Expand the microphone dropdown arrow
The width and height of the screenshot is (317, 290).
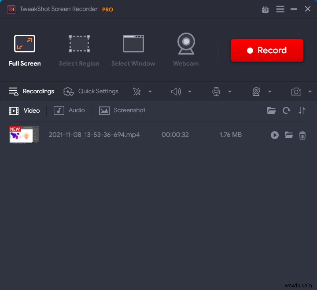(230, 92)
